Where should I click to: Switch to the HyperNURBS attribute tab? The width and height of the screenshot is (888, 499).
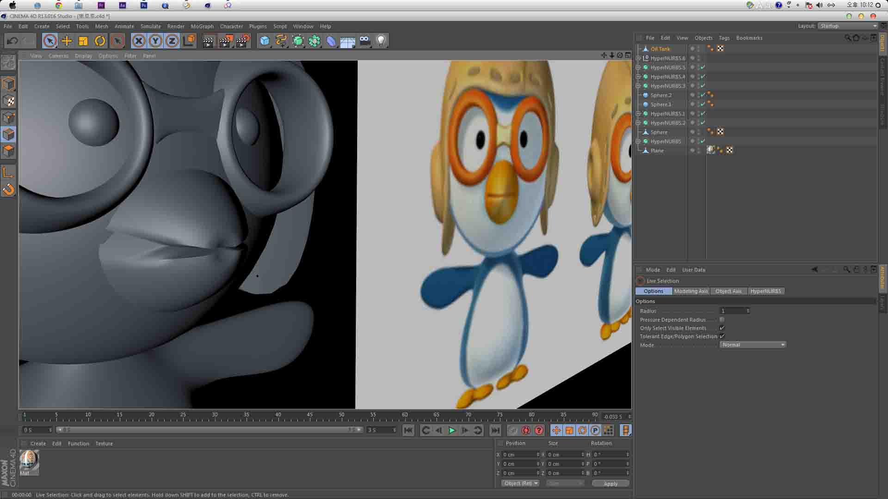pyautogui.click(x=766, y=291)
